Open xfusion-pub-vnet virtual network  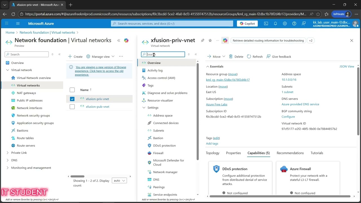tap(98, 107)
